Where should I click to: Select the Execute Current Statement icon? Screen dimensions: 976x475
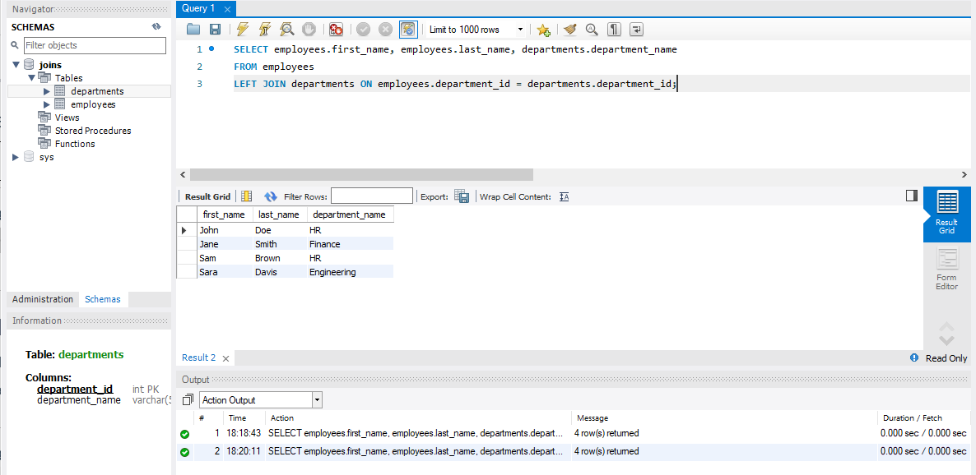pos(263,29)
